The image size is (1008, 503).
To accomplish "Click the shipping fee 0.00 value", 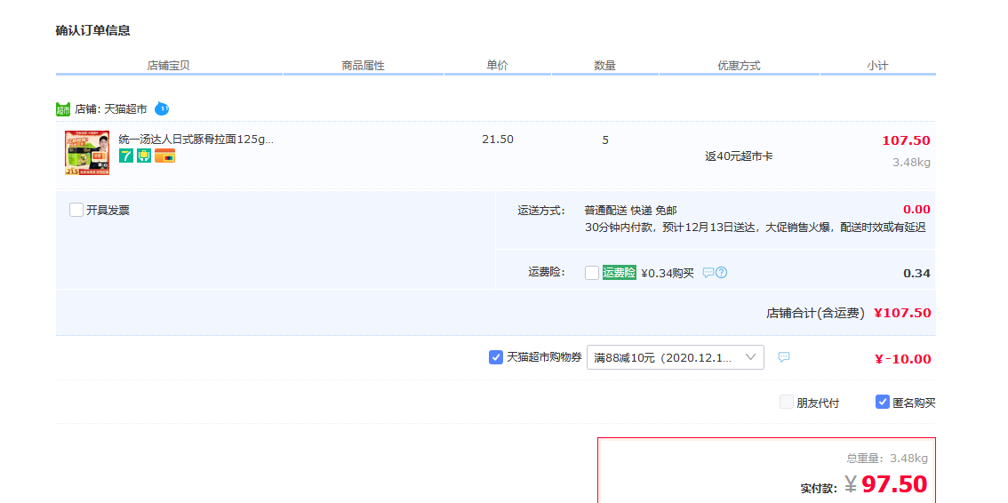I will pos(916,210).
